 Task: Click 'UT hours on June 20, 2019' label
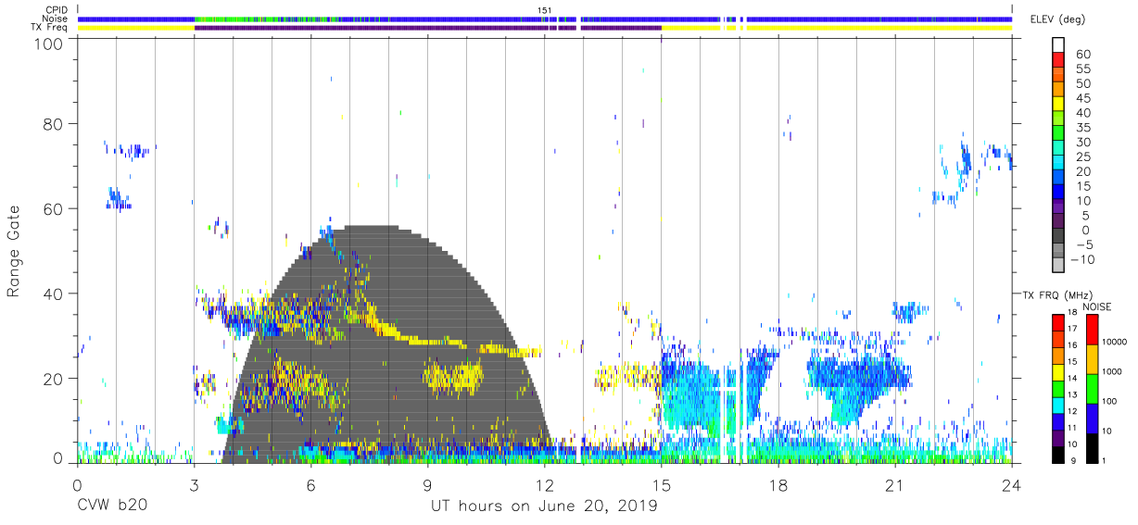point(544,506)
